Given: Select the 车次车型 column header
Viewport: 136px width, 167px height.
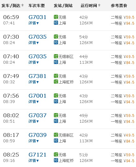Looking at the screenshot, I should [x=36, y=5].
